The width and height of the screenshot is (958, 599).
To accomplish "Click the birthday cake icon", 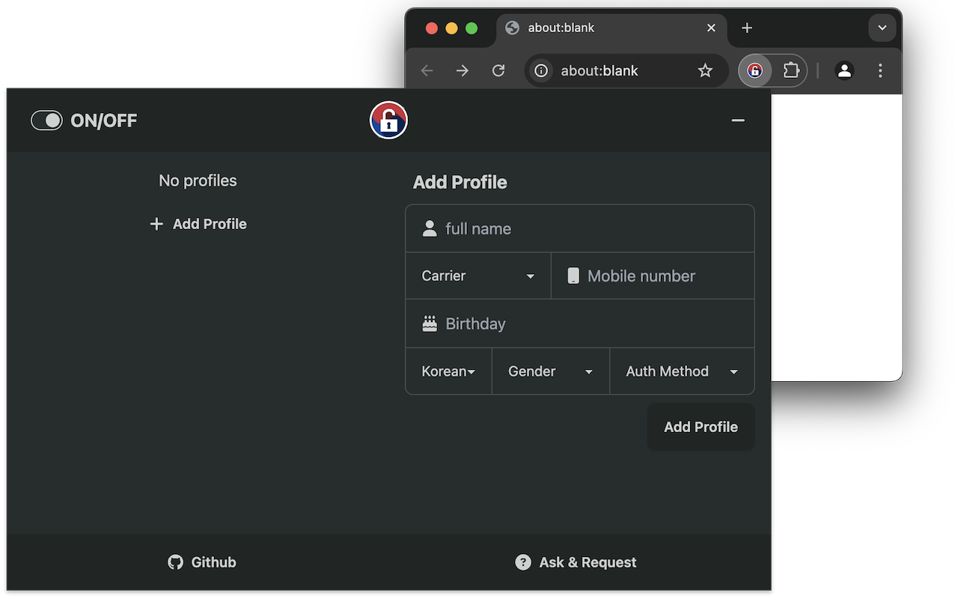I will (x=430, y=323).
